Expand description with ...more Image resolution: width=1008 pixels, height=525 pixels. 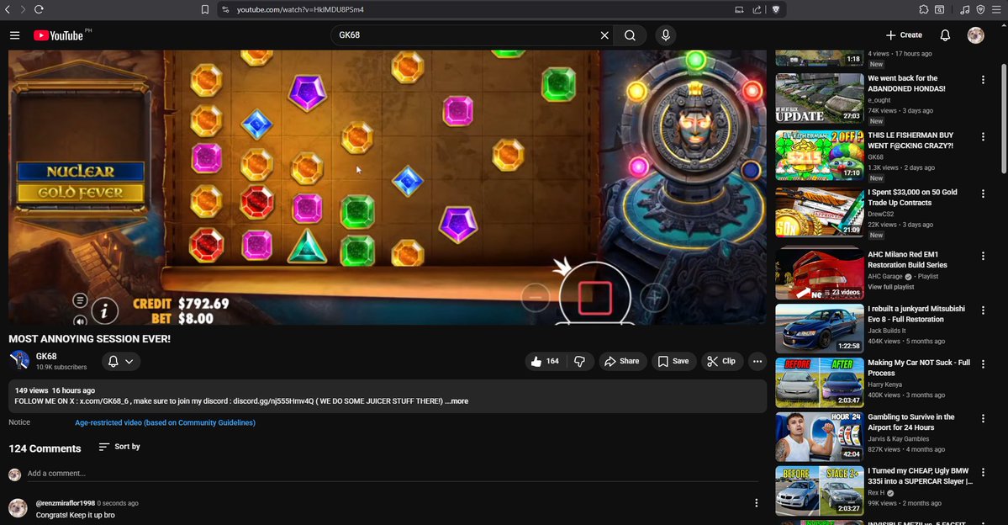click(457, 400)
